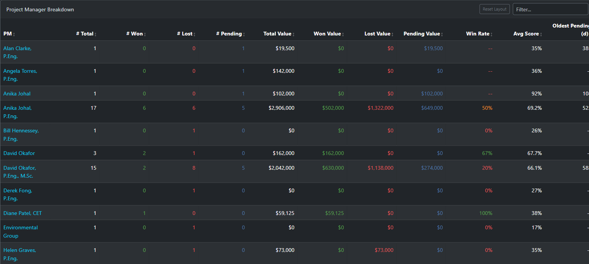
Task: Toggle sorting on the Avg Score header
Action: tap(541, 34)
